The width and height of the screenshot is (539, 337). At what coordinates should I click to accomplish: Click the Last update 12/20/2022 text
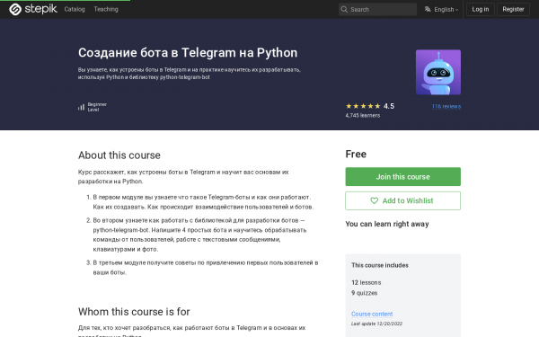tap(376, 324)
